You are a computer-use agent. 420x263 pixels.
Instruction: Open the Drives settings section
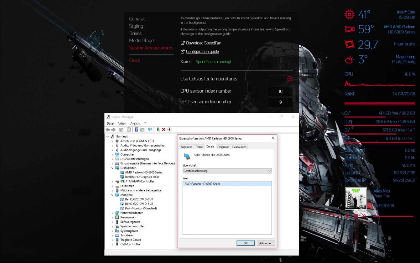(x=135, y=33)
